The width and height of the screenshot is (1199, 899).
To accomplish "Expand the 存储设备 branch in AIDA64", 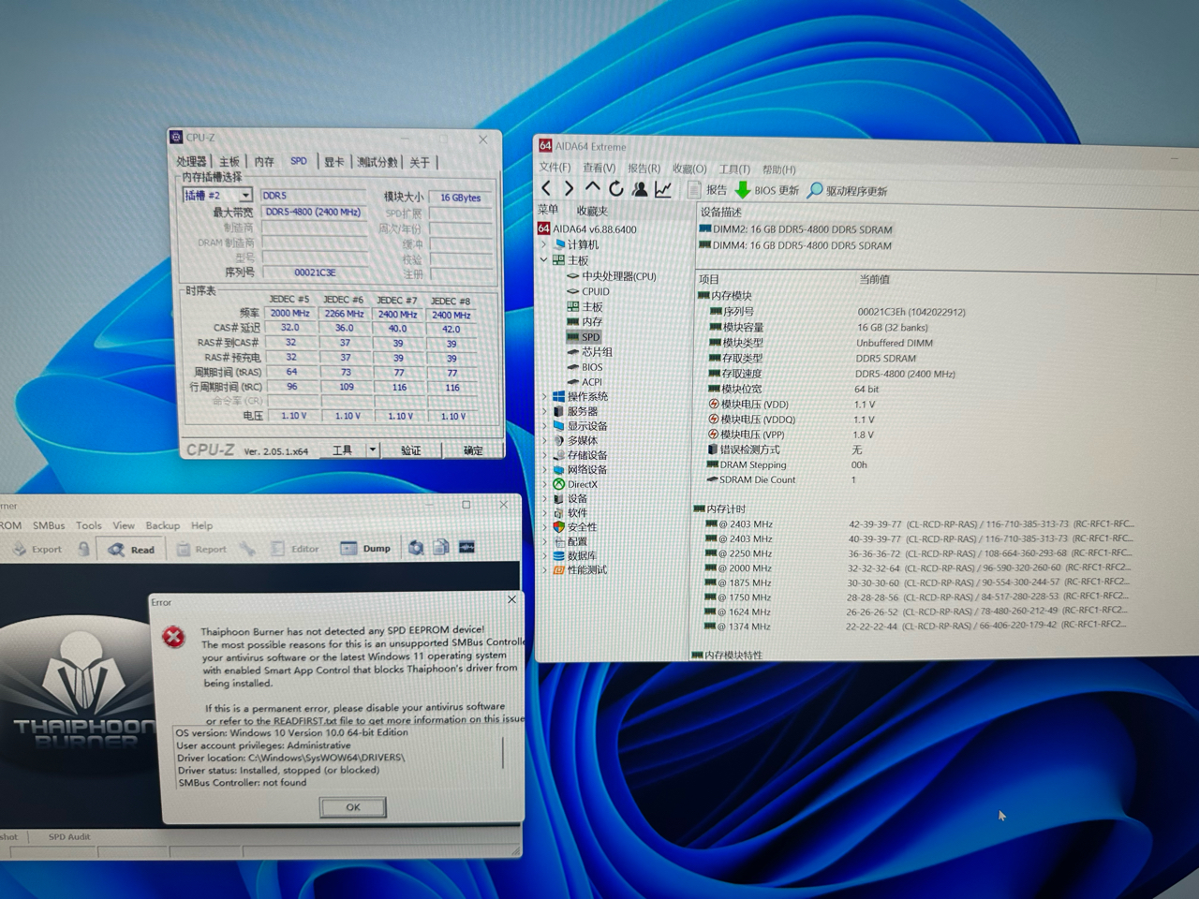I will click(545, 455).
